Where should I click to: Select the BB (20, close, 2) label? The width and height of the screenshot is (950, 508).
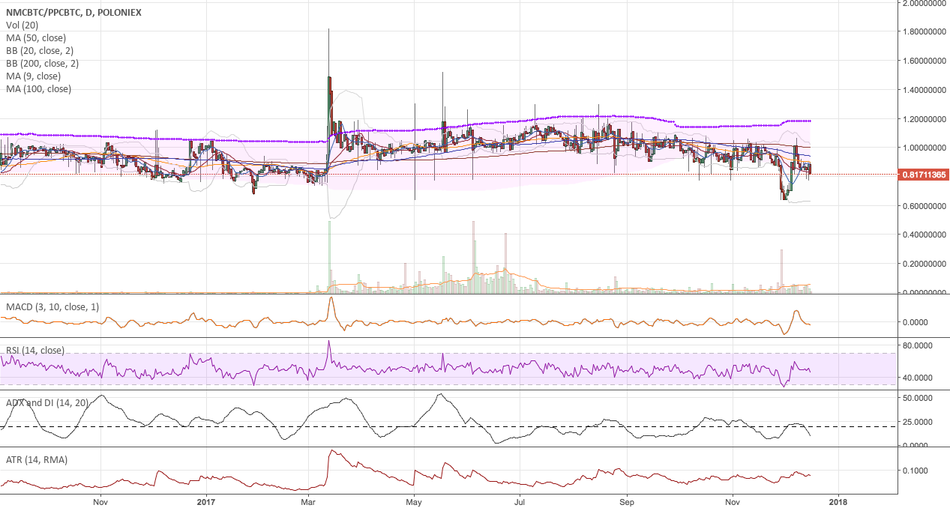(x=40, y=51)
